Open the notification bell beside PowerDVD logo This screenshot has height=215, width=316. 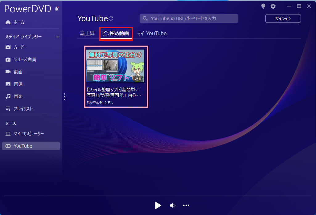[57, 9]
